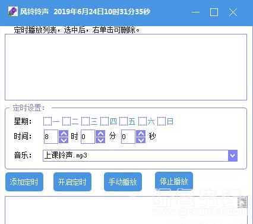The width and height of the screenshot is (253, 224).
Task: Click scroll-up arrow in bottom log box
Action: point(242,203)
